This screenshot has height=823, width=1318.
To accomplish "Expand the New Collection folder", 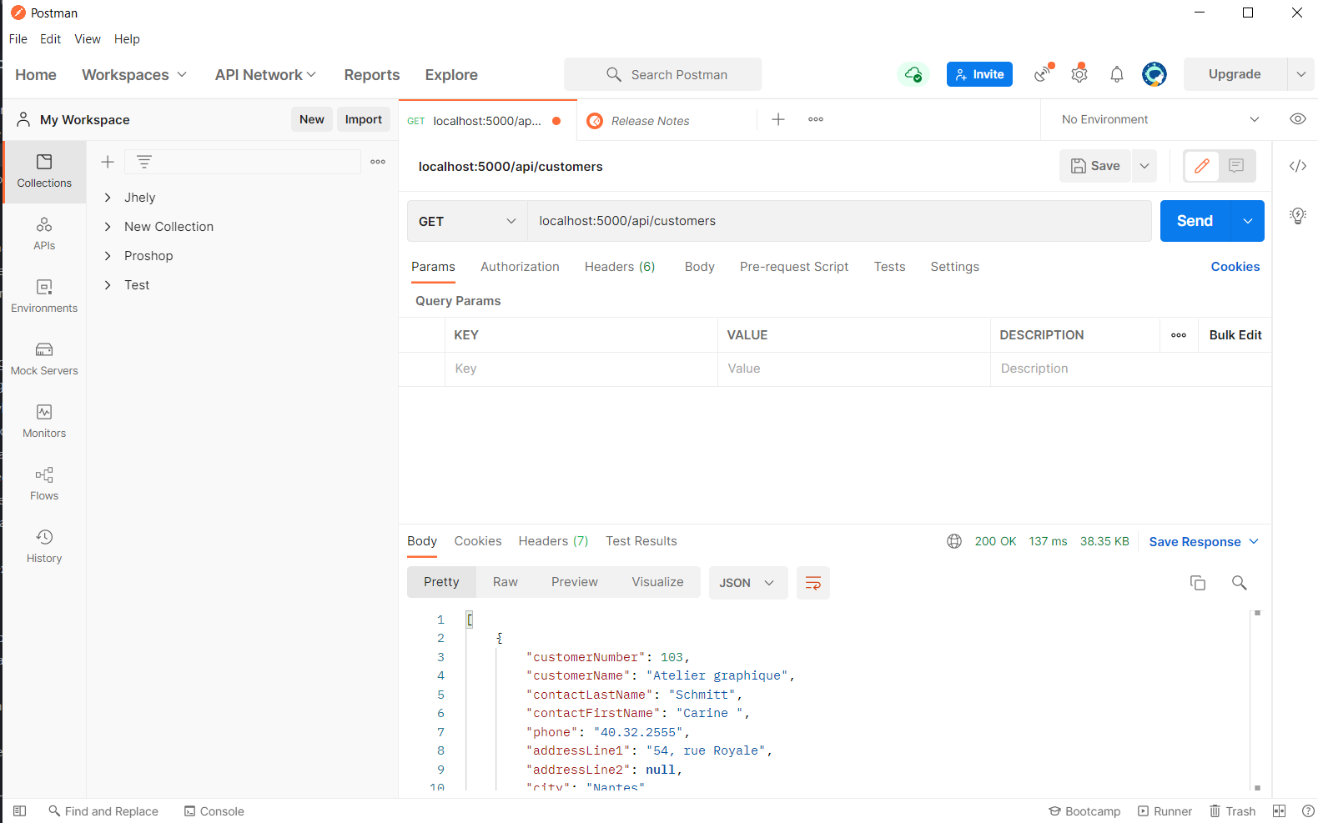I will (108, 227).
